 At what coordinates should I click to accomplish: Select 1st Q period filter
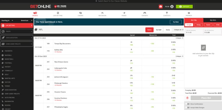168,30
